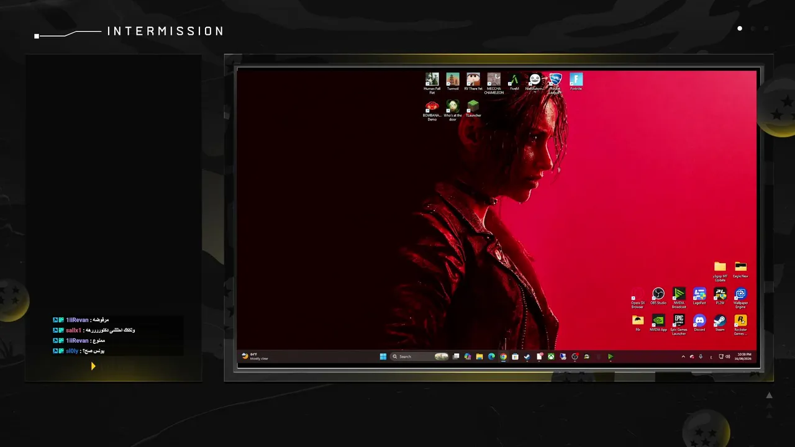Click the sl0ly chat username
The height and width of the screenshot is (447, 795).
72,351
